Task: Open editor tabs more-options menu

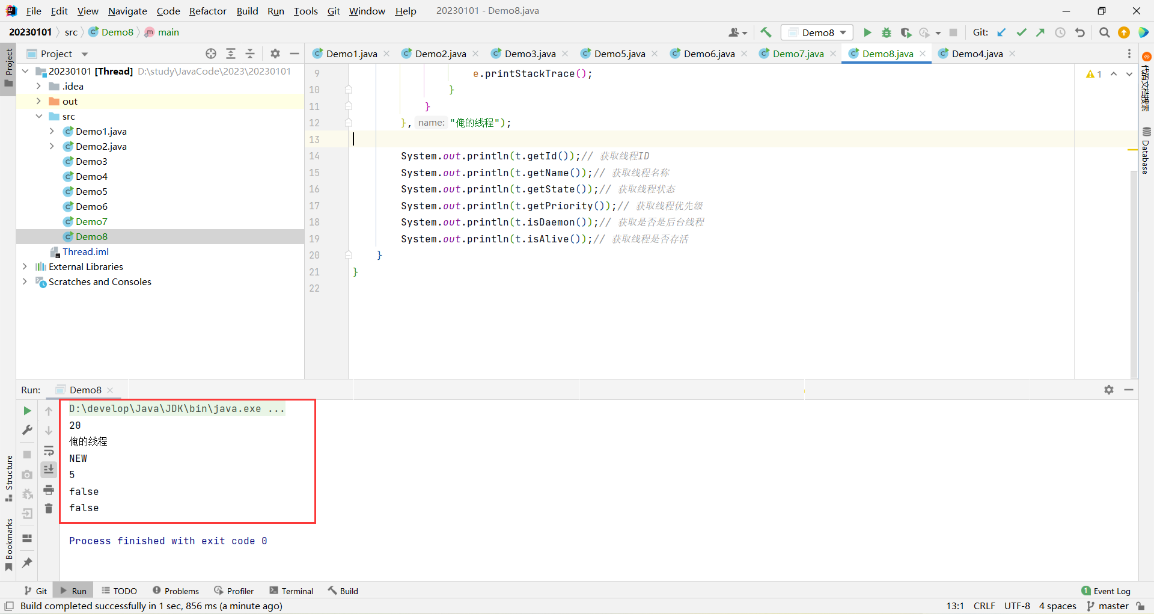Action: click(1129, 54)
